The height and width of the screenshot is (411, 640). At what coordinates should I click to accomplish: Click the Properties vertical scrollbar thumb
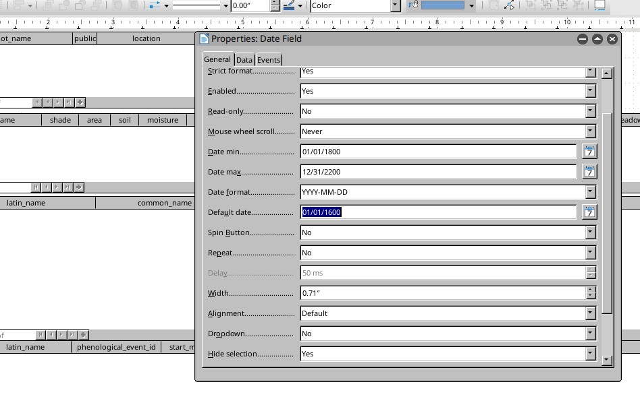click(x=607, y=213)
